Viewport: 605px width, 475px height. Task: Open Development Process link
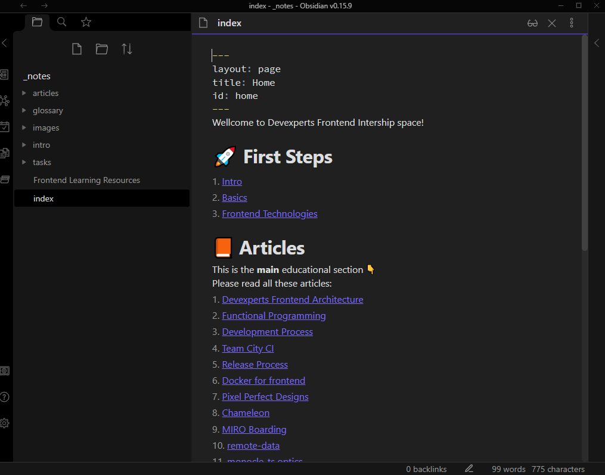(268, 332)
